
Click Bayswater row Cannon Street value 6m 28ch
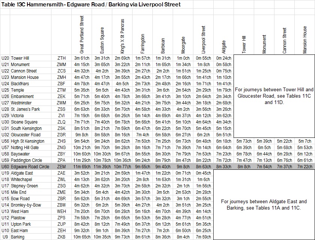[x=285, y=154]
